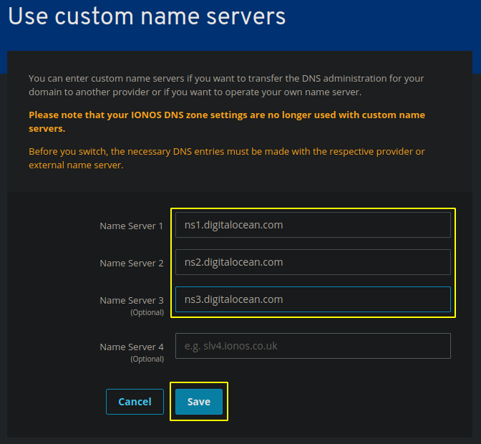Click the empty Name Server 4 field
This screenshot has width=481, height=444.
click(313, 346)
